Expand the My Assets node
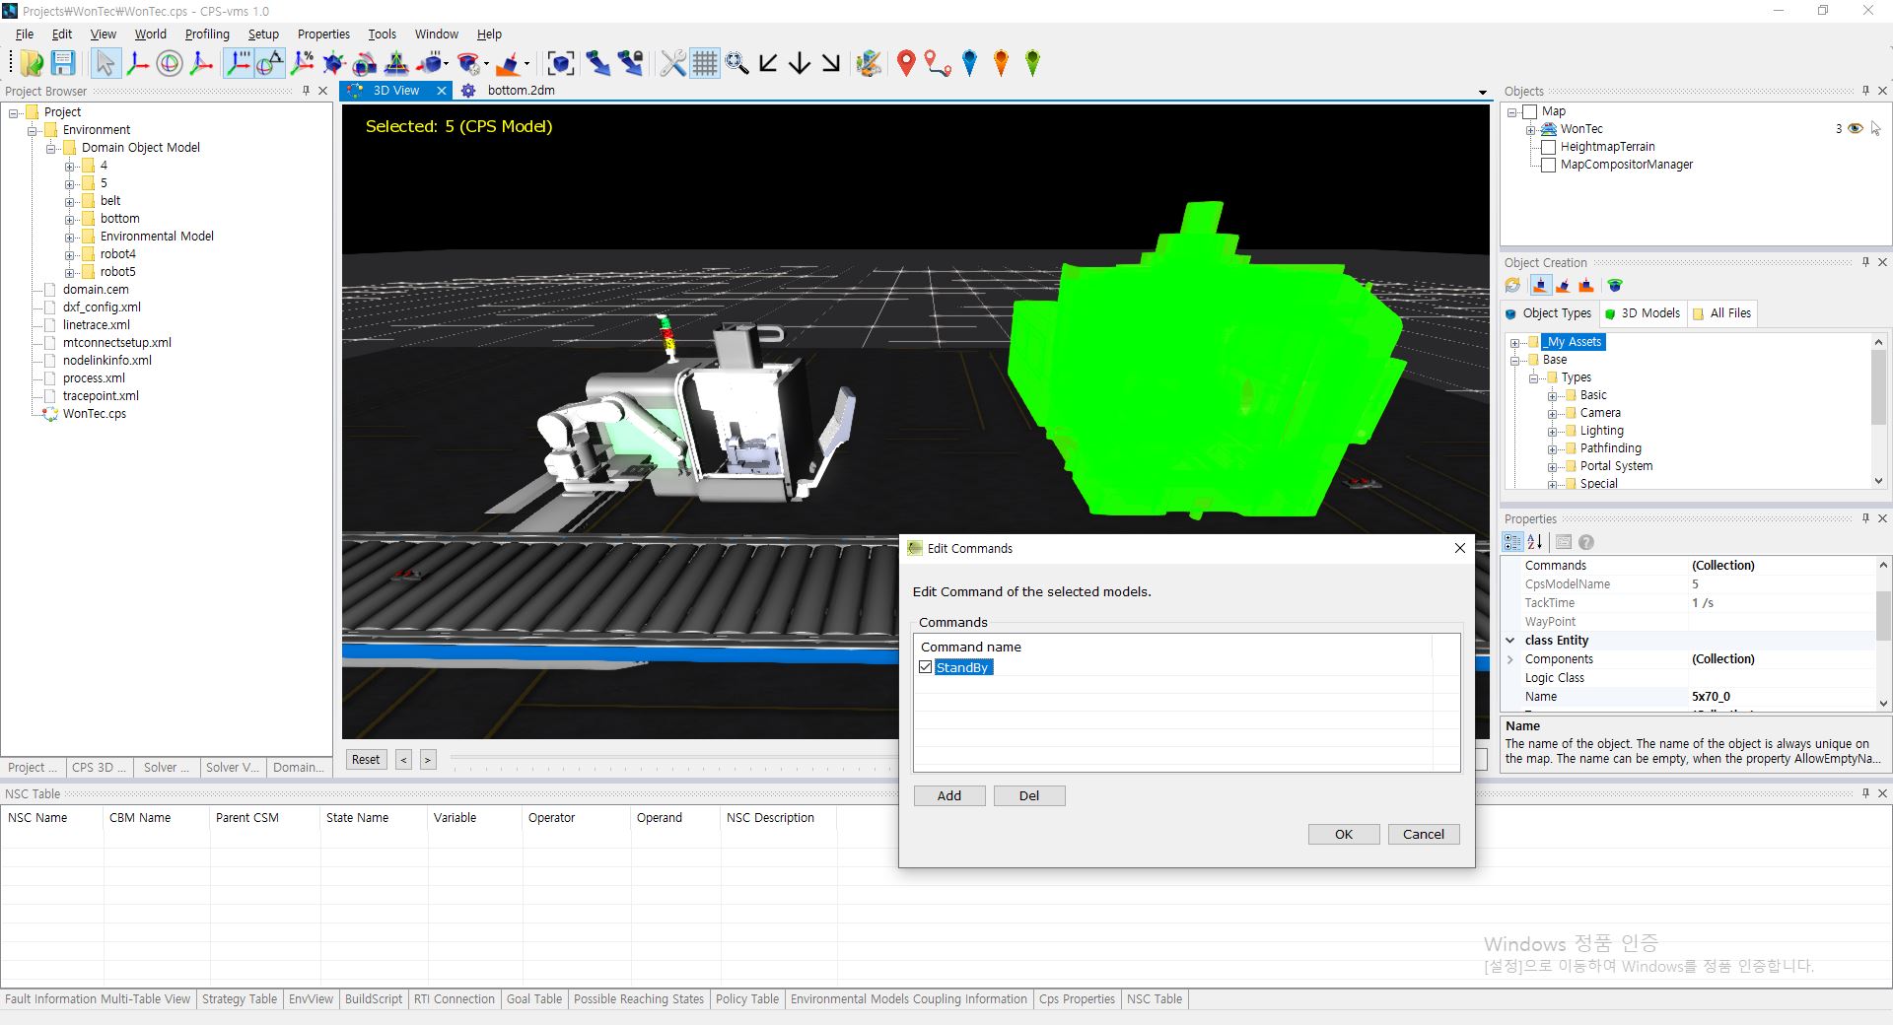 (x=1515, y=342)
